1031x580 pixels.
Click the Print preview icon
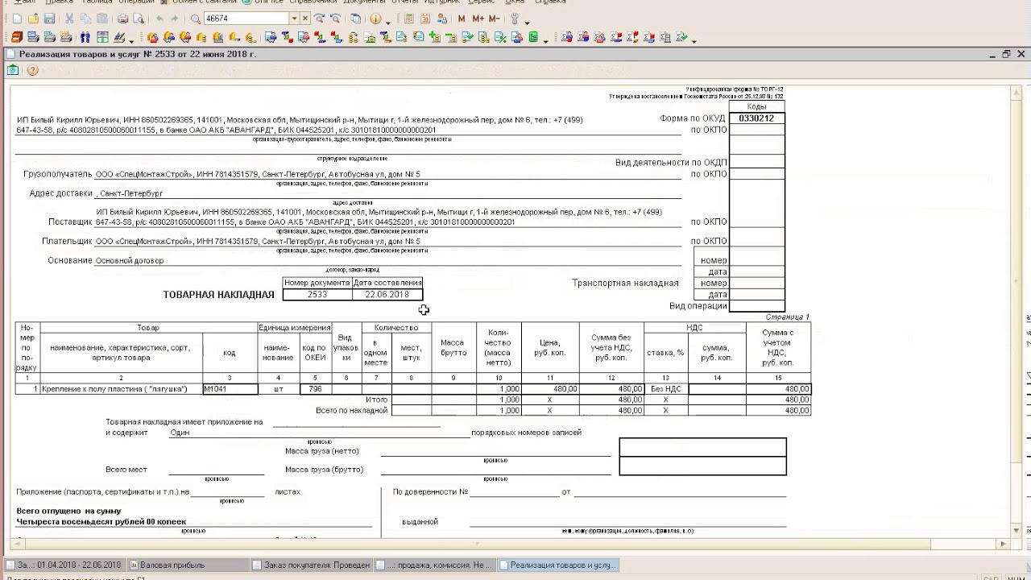139,19
